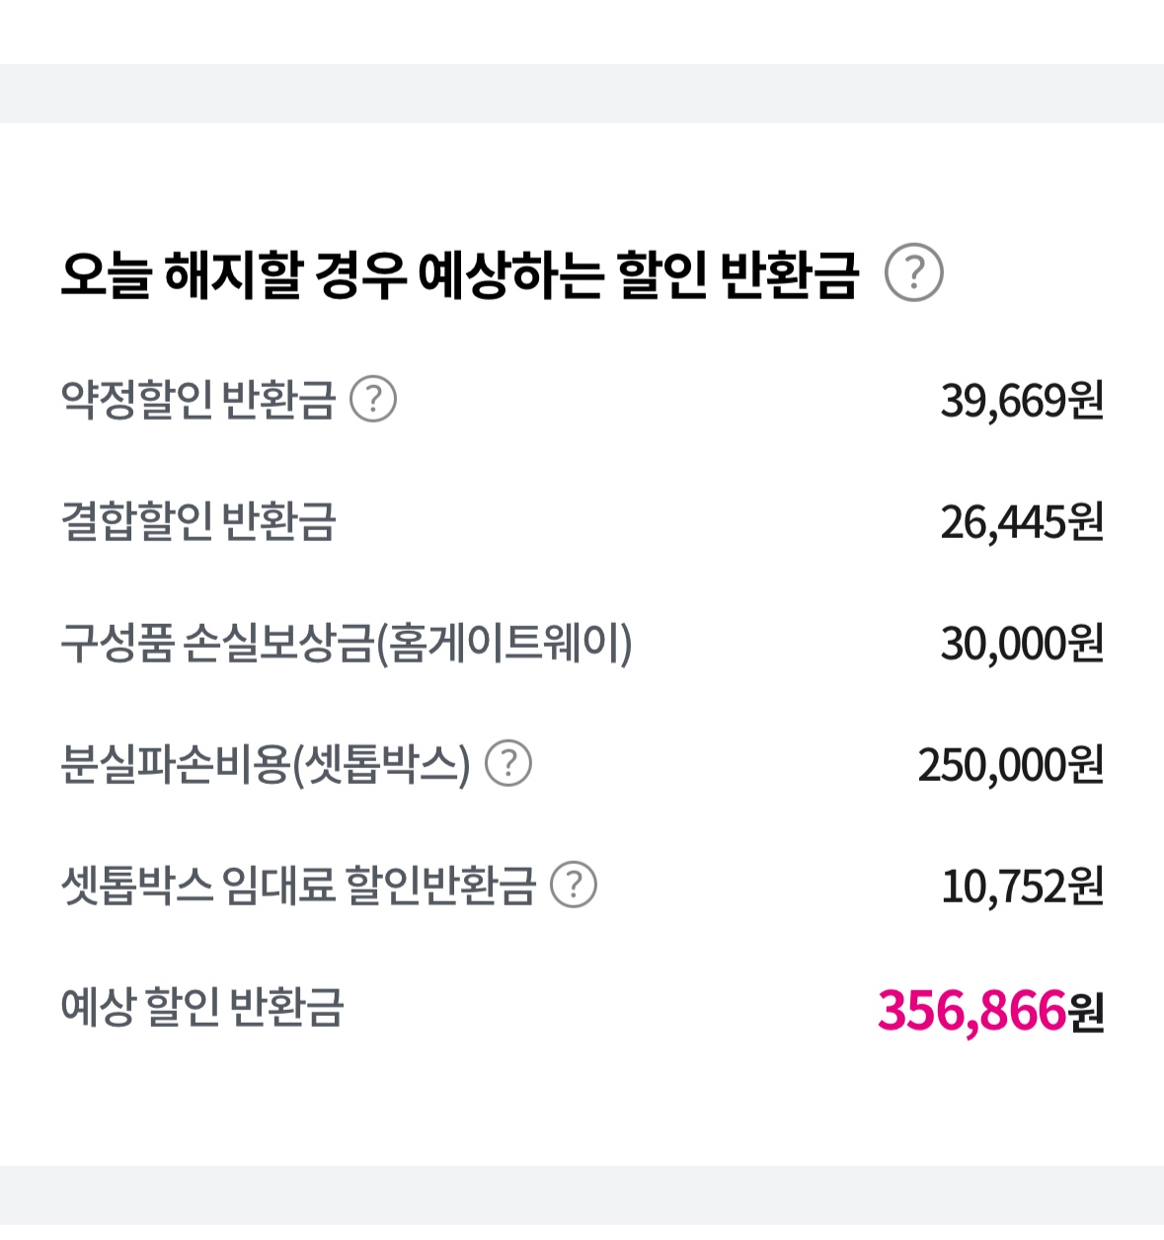
Task: Tap the 26,445원 amount
Action: [1022, 522]
